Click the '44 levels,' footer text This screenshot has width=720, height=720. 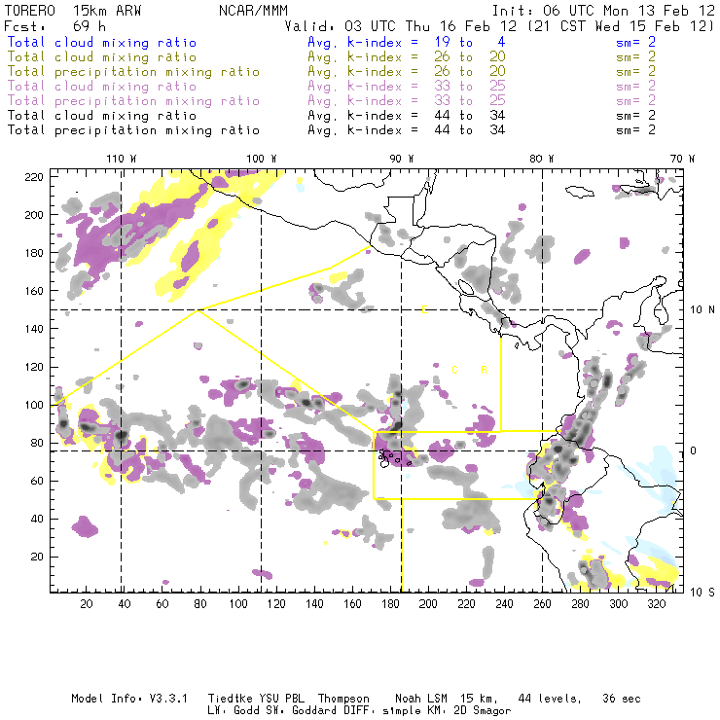pos(550,699)
